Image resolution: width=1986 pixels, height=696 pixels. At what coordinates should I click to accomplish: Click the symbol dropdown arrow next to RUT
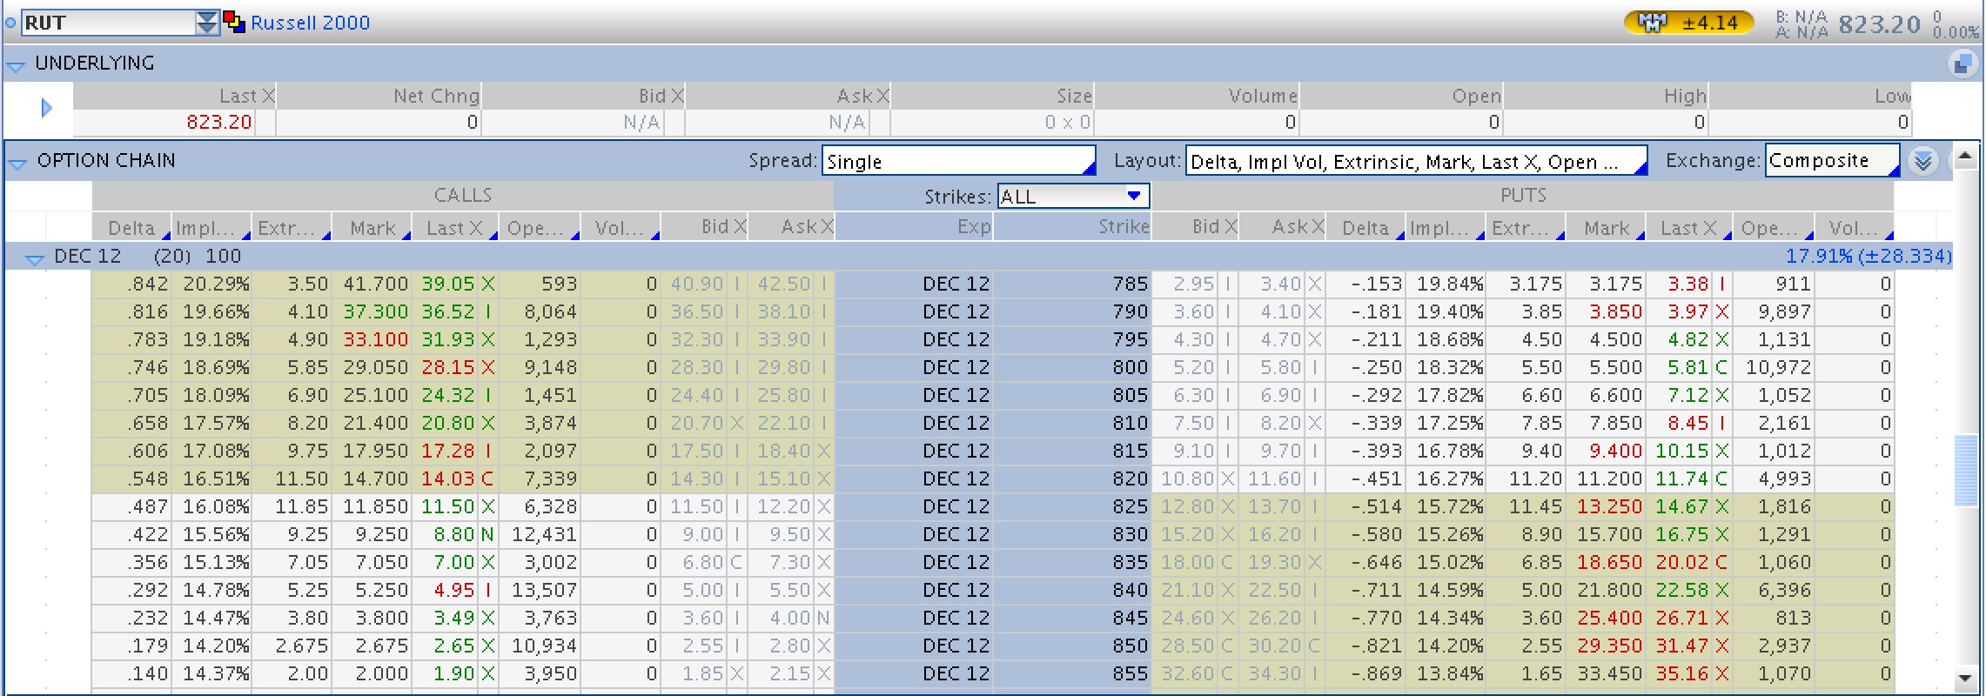click(x=206, y=23)
